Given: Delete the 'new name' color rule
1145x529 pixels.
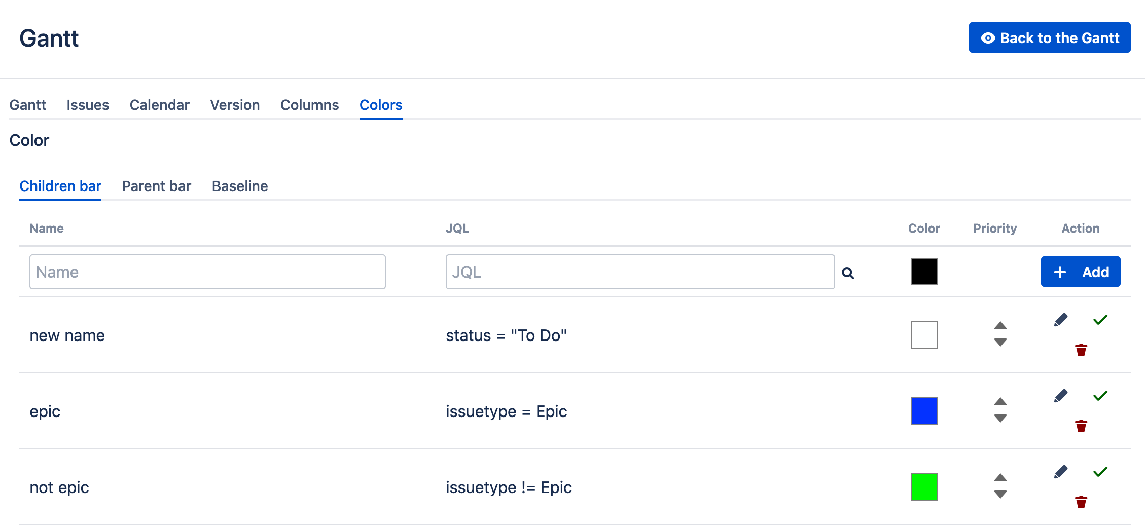Looking at the screenshot, I should 1081,350.
